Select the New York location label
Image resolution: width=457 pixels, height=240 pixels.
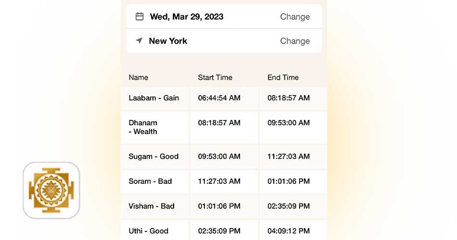(x=168, y=41)
